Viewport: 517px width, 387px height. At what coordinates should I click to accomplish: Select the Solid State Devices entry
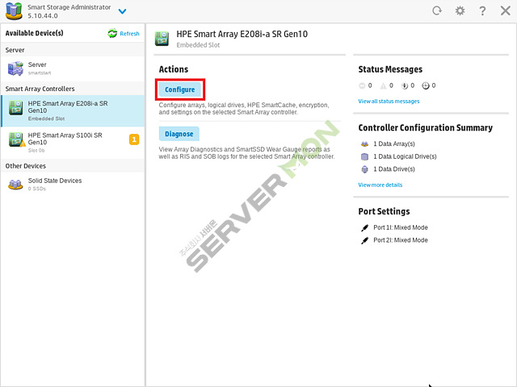(x=73, y=185)
